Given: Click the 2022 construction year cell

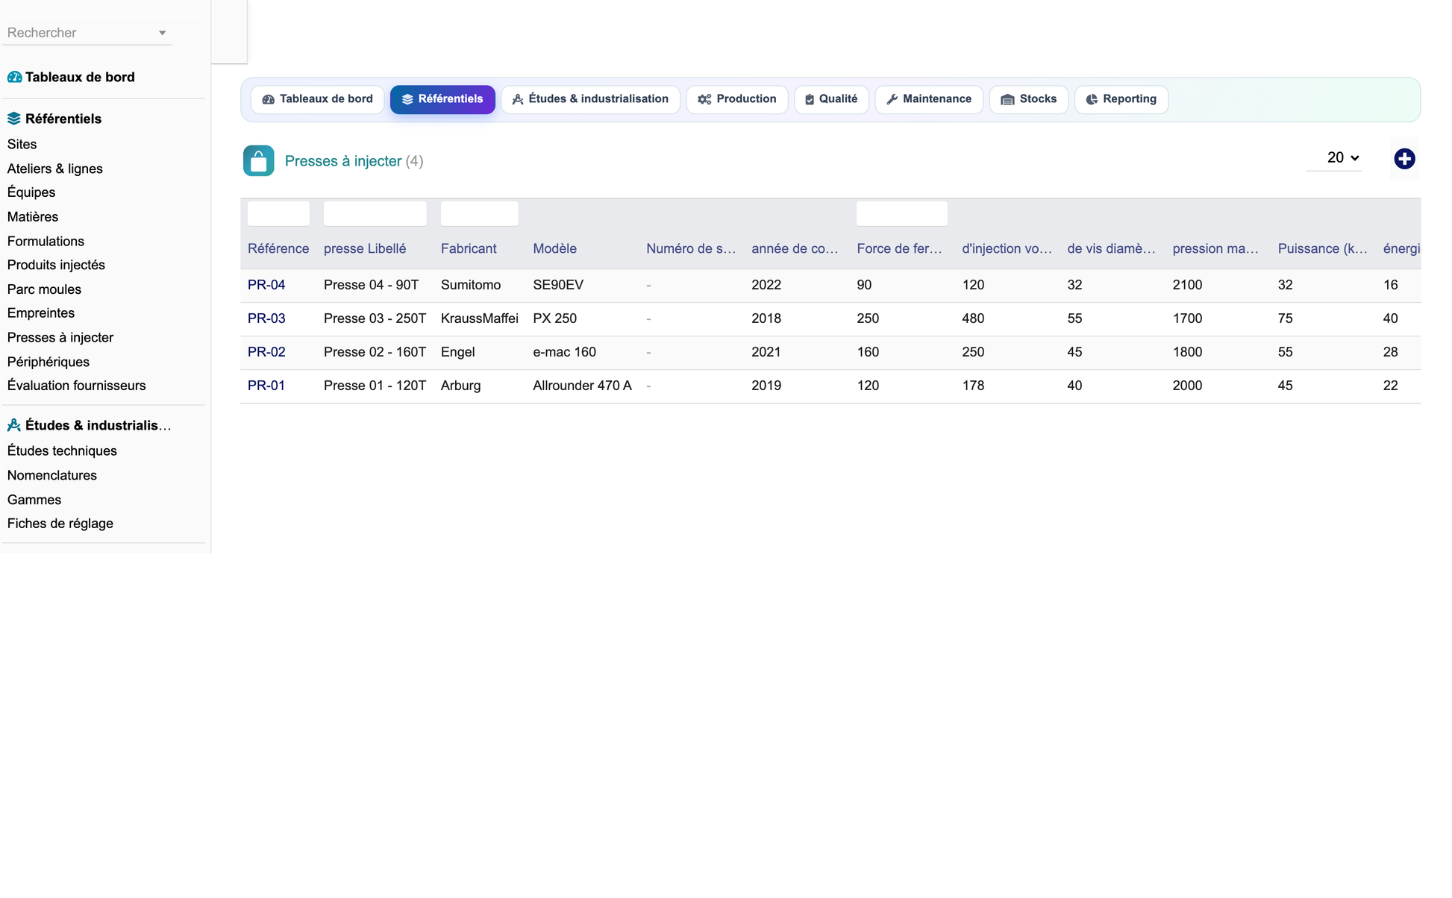Looking at the screenshot, I should (x=766, y=285).
